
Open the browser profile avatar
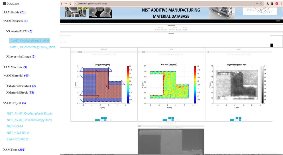(x=277, y=4)
